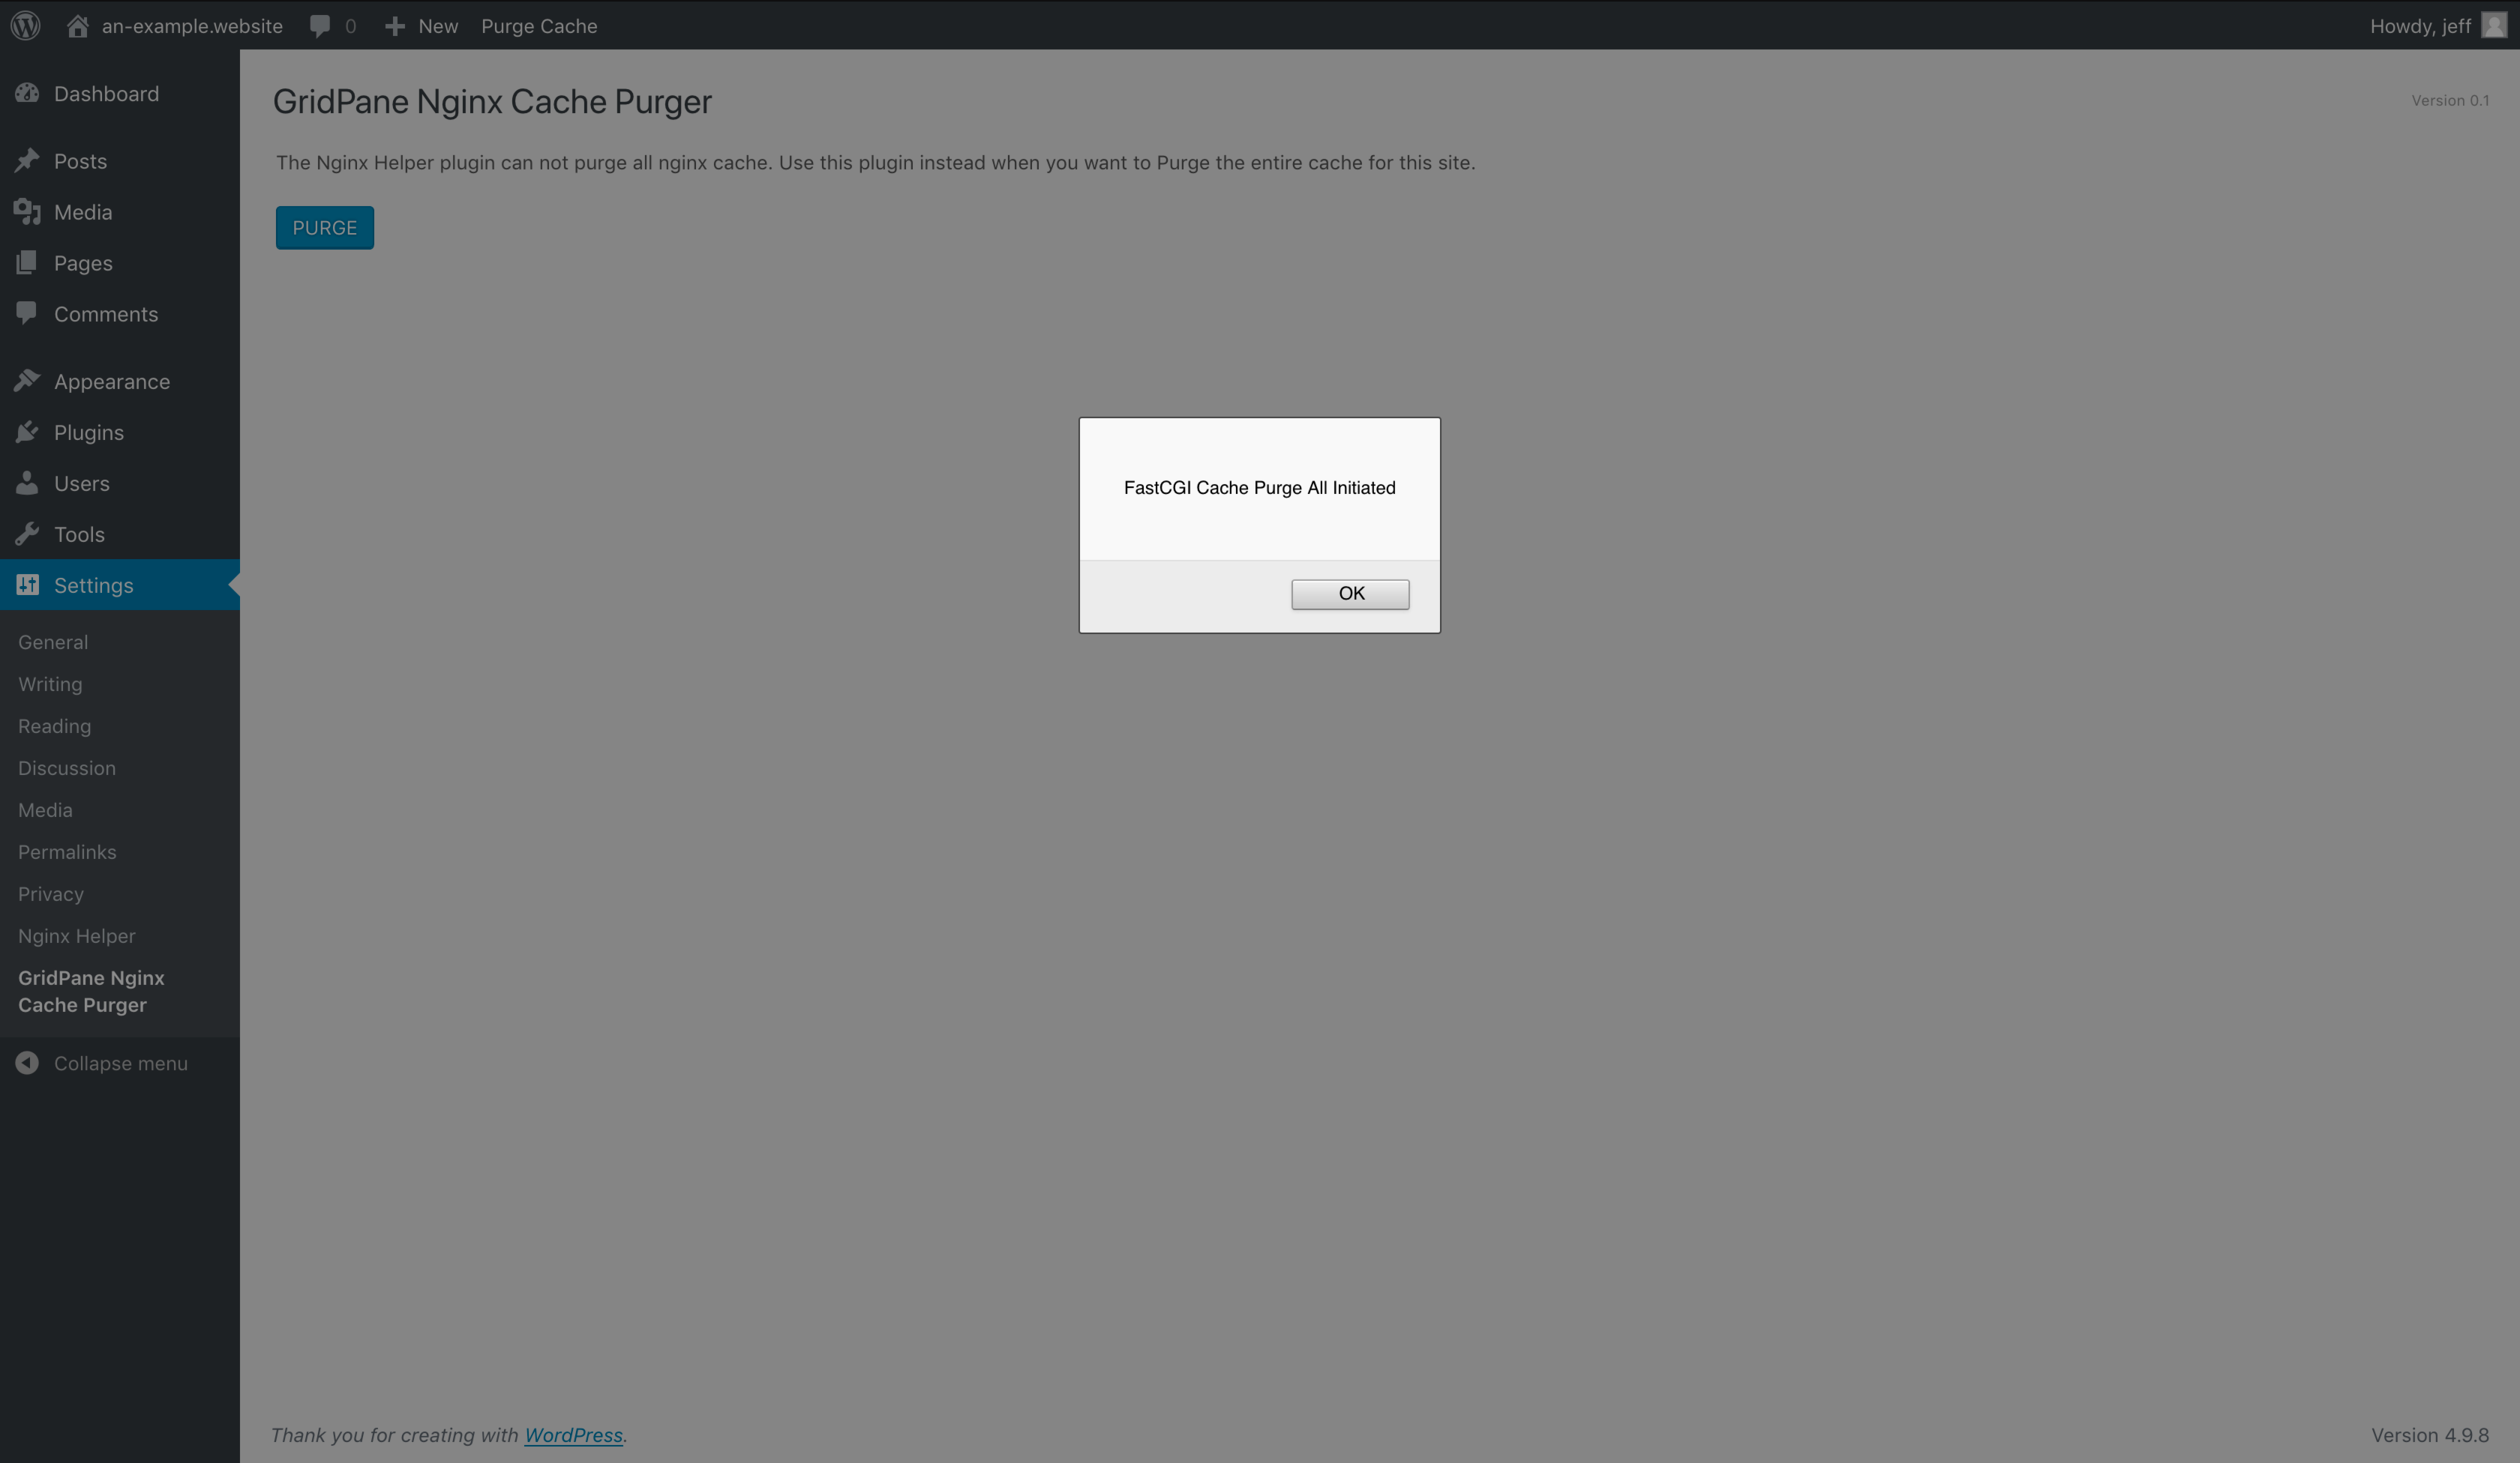The height and width of the screenshot is (1463, 2520).
Task: Open Discussion settings submenu
Action: point(67,767)
